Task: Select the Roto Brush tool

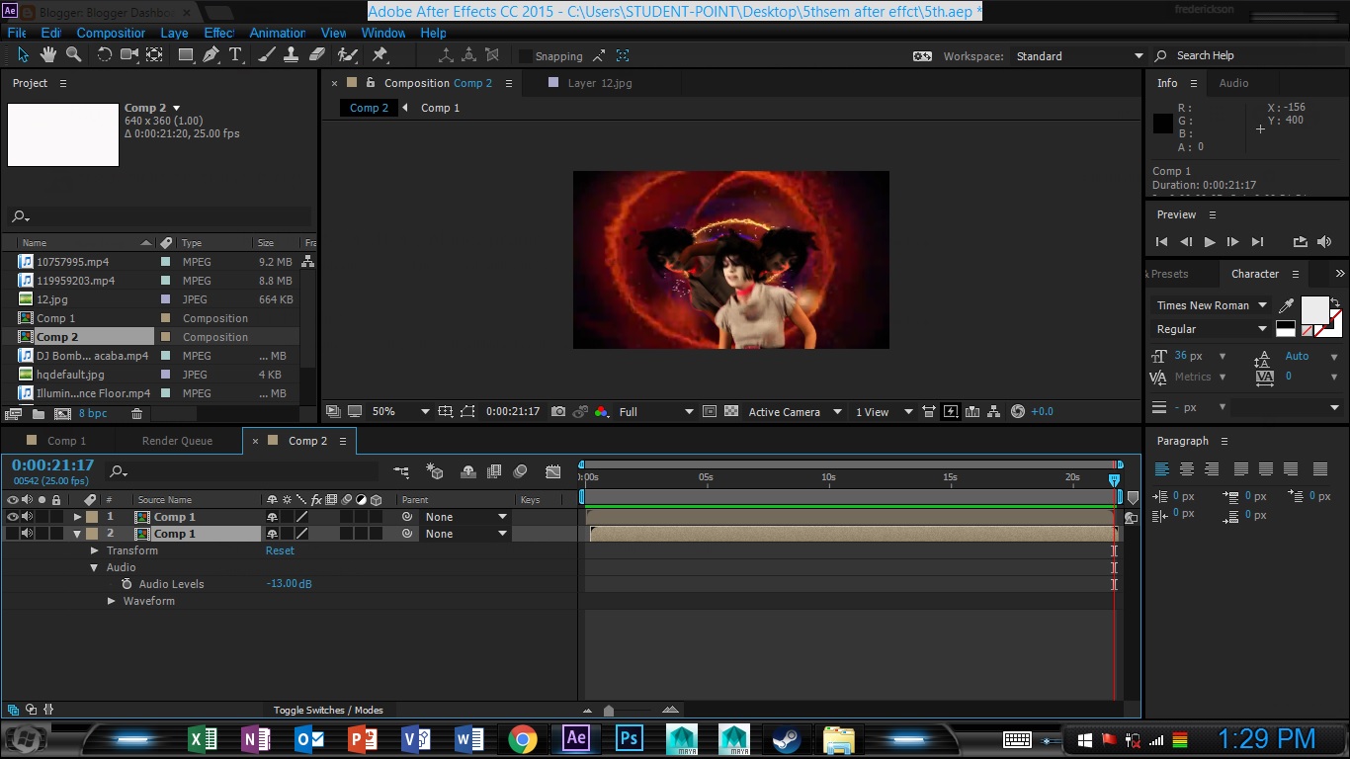Action: coord(348,55)
